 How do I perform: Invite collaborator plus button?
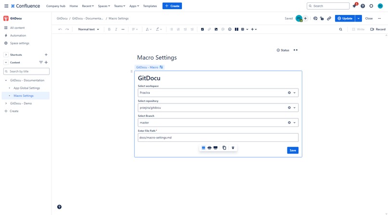coord(305,18)
